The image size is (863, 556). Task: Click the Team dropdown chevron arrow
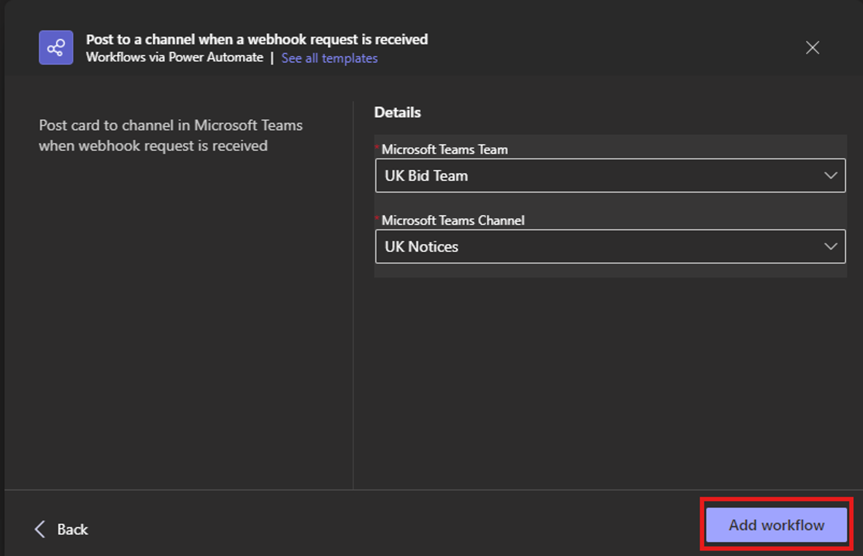coord(830,176)
